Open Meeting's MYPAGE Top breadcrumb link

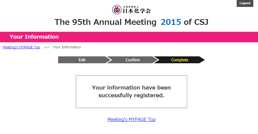click(21, 47)
